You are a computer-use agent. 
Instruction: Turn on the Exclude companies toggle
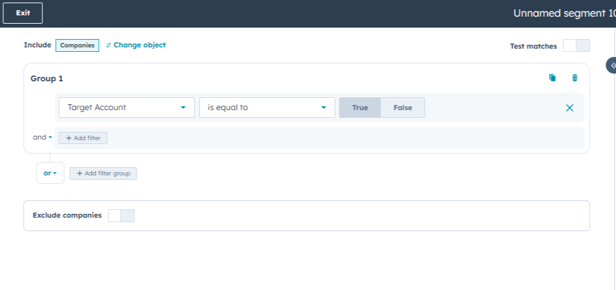tap(121, 216)
